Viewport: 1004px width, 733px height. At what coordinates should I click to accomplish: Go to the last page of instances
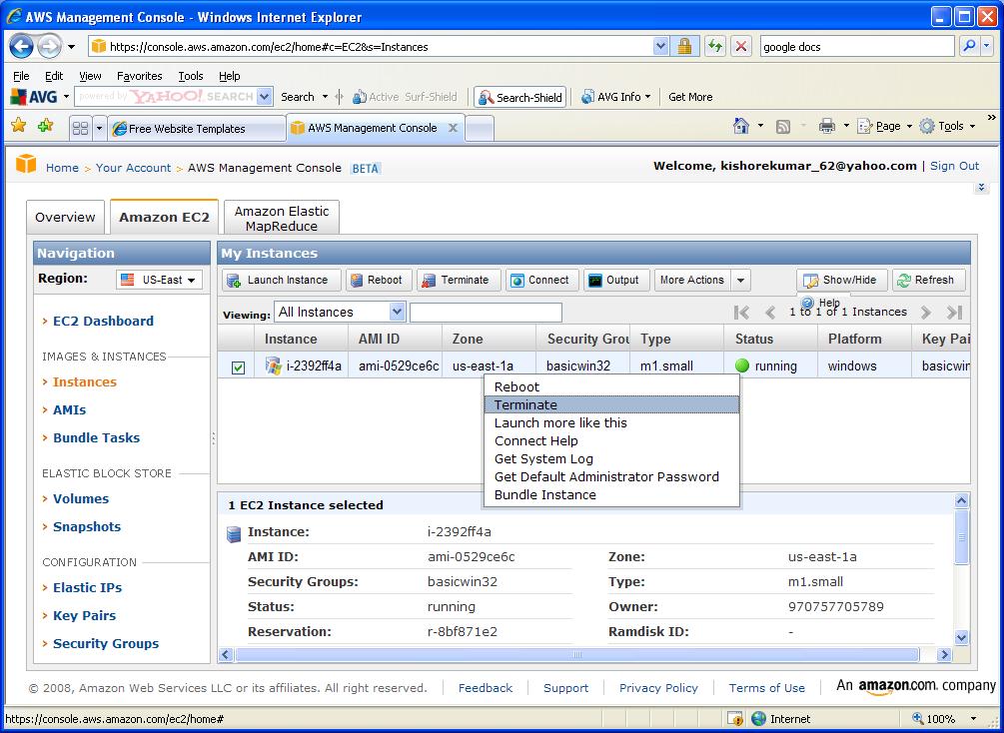pyautogui.click(x=955, y=312)
